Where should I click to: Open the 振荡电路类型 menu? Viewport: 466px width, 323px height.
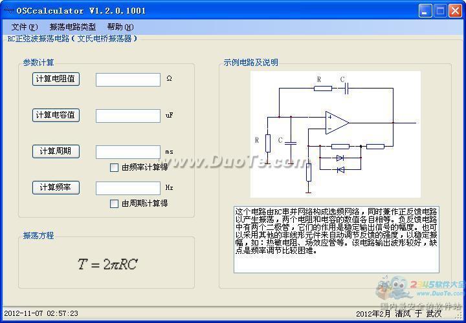[72, 27]
